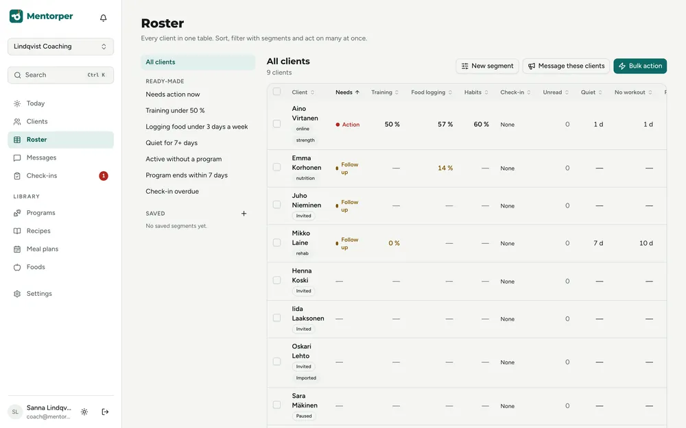
Task: Click the log out icon
Action: tap(105, 412)
